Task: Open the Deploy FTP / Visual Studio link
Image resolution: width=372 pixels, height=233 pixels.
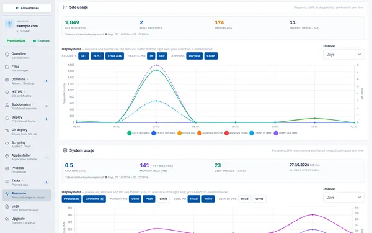Action: pos(27,119)
